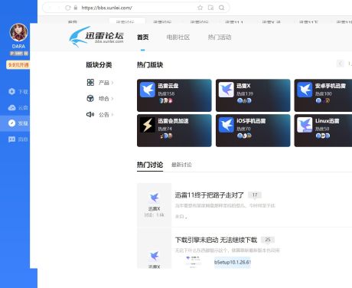
Task: Expand the 公告 category chevron
Action: [112, 115]
